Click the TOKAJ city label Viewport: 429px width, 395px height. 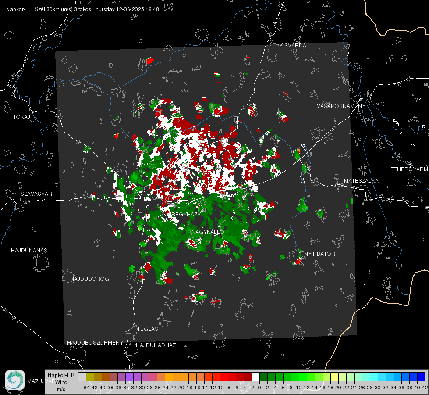21,117
